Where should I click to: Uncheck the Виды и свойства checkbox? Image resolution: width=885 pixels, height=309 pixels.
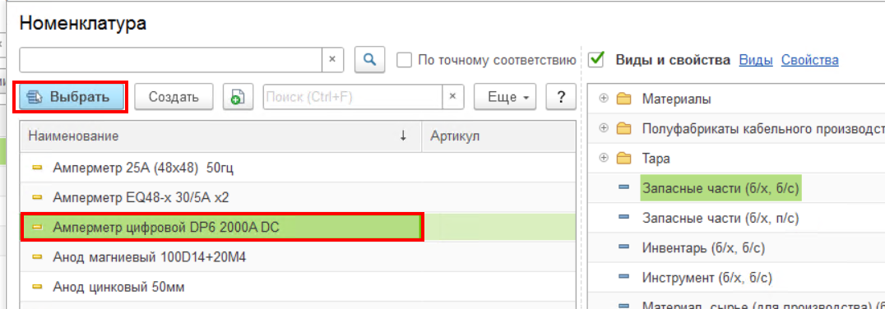(596, 59)
